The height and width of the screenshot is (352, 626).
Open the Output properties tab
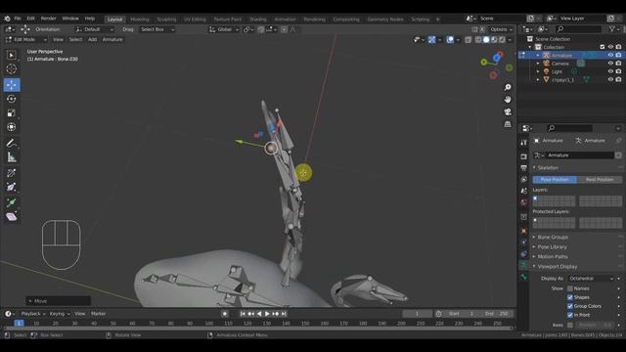pos(524,168)
